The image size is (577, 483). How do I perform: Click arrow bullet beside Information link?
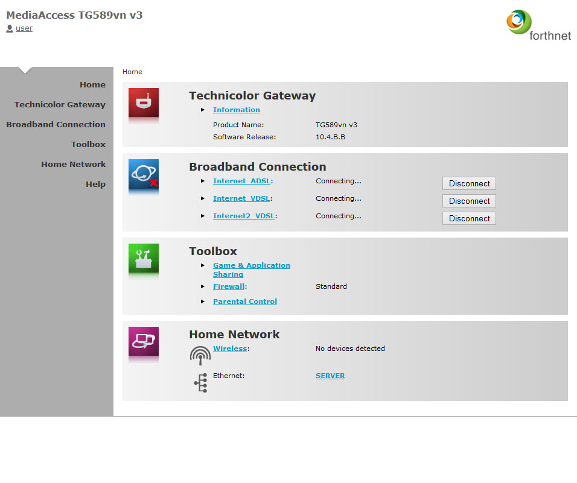tap(202, 110)
